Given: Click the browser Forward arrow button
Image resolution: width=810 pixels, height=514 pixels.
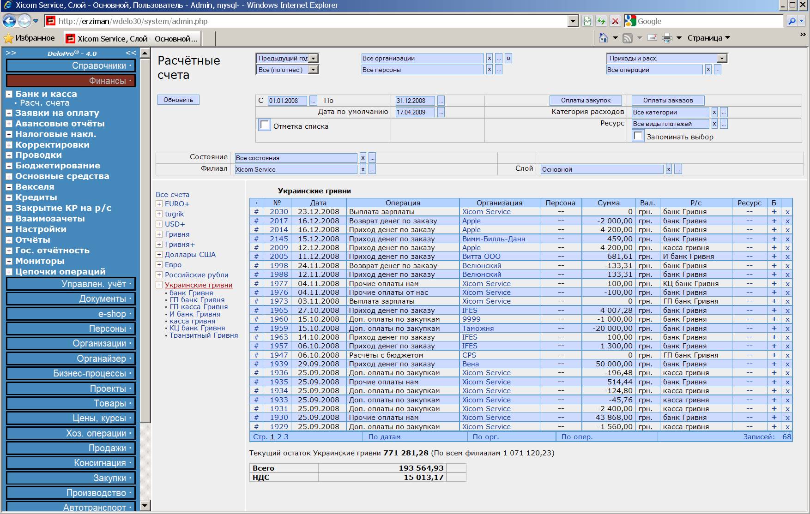Looking at the screenshot, I should [24, 21].
